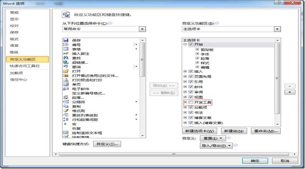Click the One Page (单页) icon
This screenshot has height=169, width=305.
[x=66, y=84]
